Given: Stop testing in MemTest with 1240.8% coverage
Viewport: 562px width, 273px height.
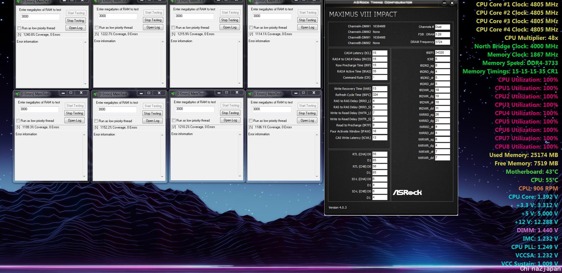Looking at the screenshot, I should [76, 21].
